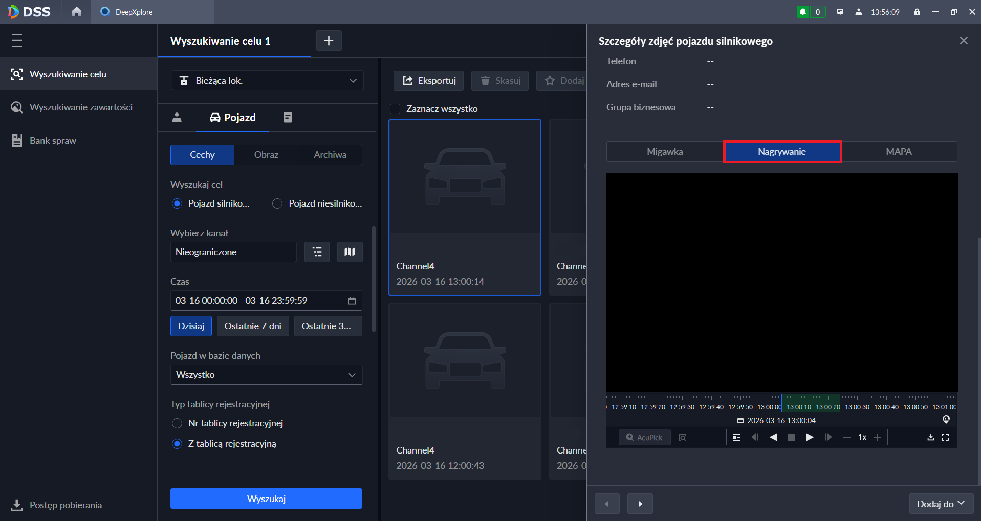The height and width of the screenshot is (521, 981).
Task: Open the map channel selection icon
Action: tap(350, 252)
